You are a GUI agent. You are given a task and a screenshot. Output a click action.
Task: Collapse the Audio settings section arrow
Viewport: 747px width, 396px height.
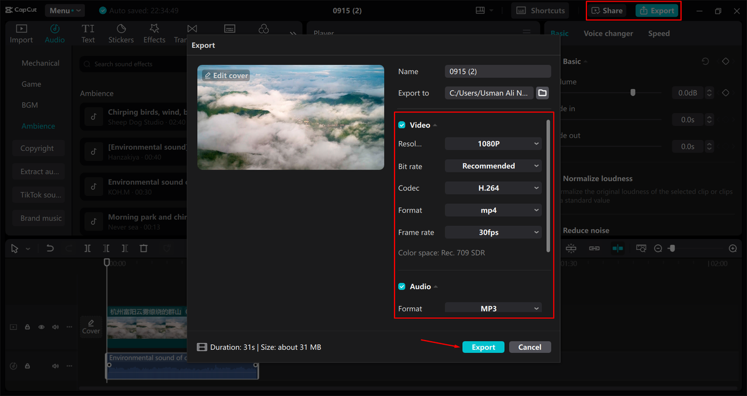pyautogui.click(x=436, y=287)
